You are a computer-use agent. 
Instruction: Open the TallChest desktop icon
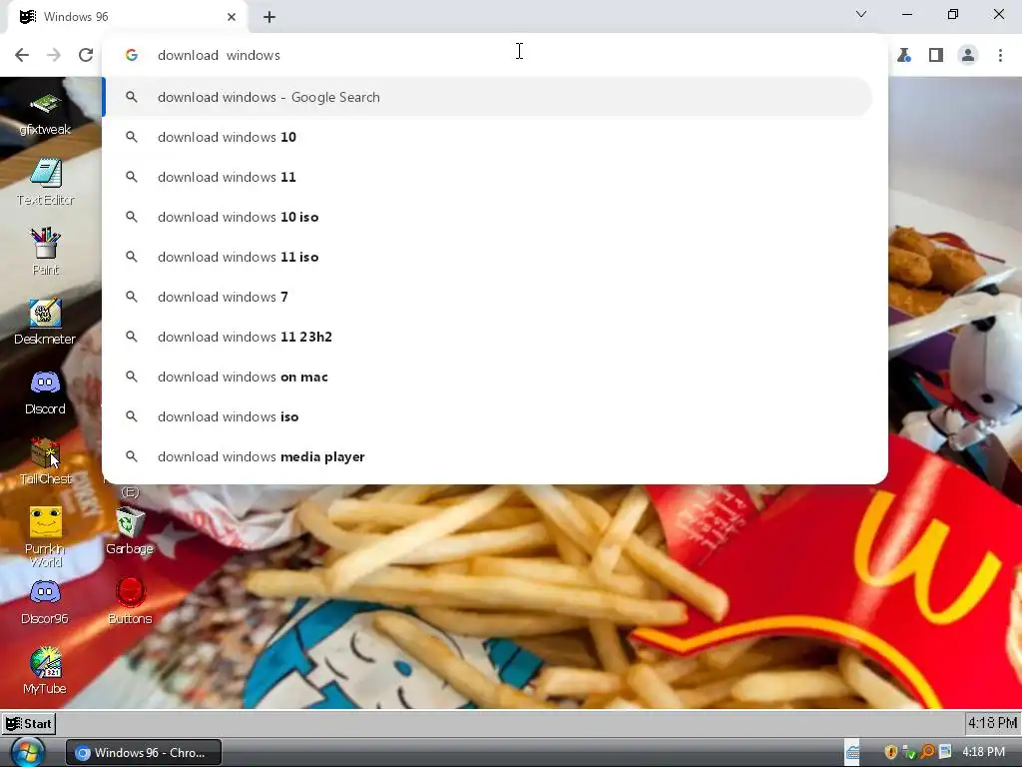click(x=45, y=461)
